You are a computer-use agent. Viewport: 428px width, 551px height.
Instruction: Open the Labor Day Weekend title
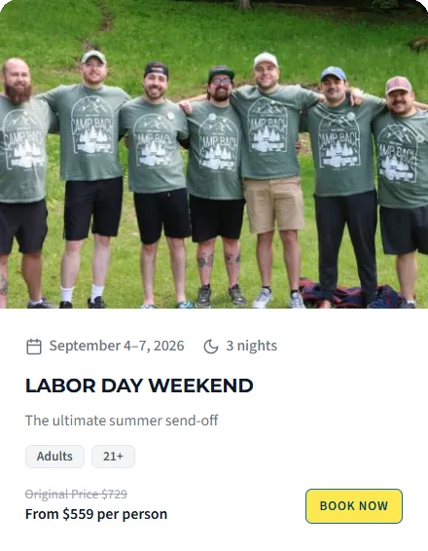(x=139, y=386)
